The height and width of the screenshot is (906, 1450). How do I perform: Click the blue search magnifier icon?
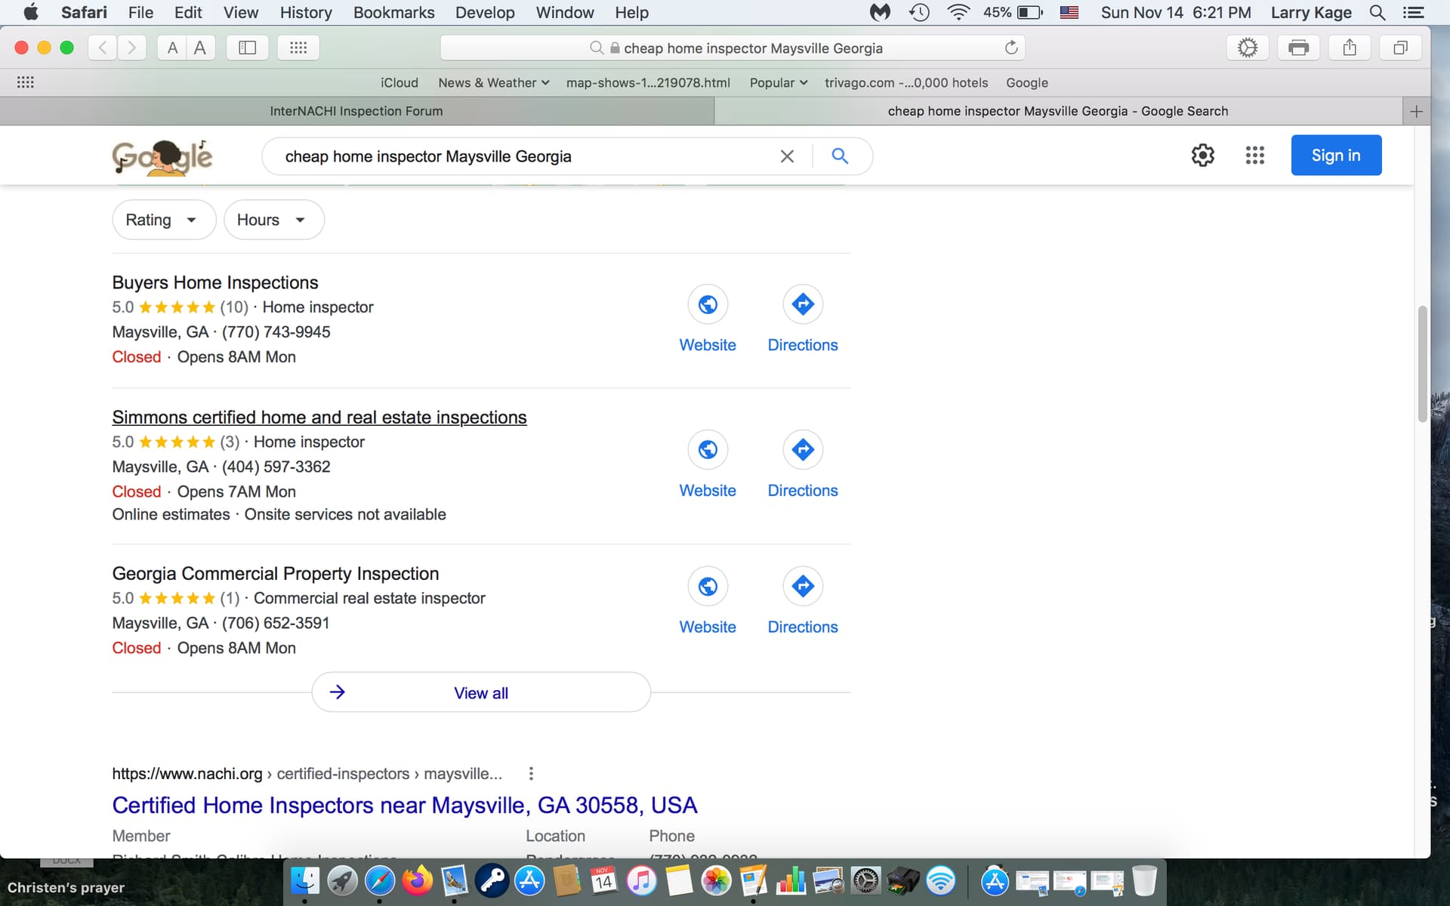coord(840,156)
